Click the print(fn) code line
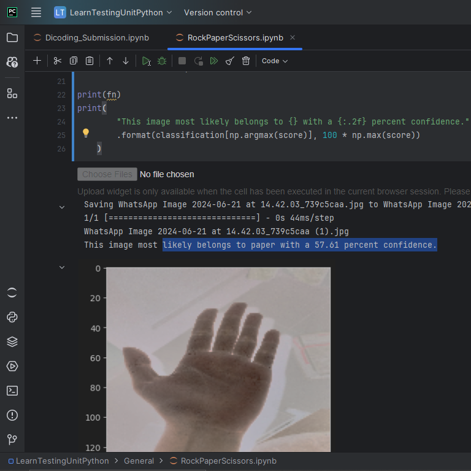 coord(99,94)
